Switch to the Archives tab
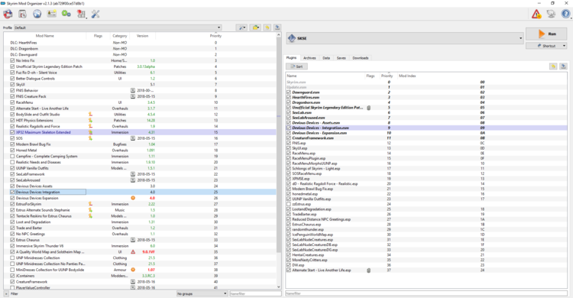Image resolution: width=573 pixels, height=298 pixels. point(309,58)
